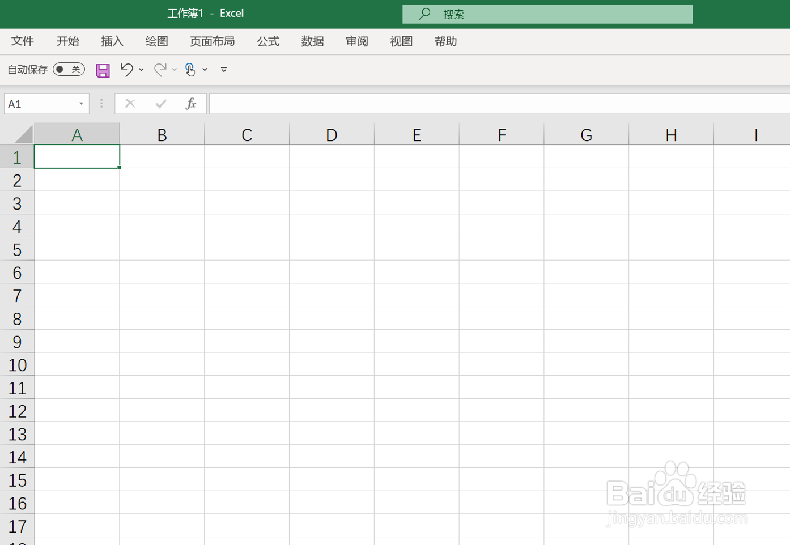Open the 视图 tab

click(x=401, y=41)
